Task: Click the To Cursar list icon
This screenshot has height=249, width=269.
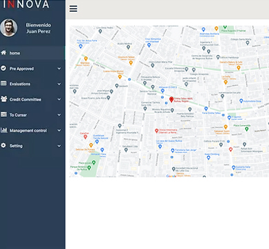Action: [x=3, y=114]
